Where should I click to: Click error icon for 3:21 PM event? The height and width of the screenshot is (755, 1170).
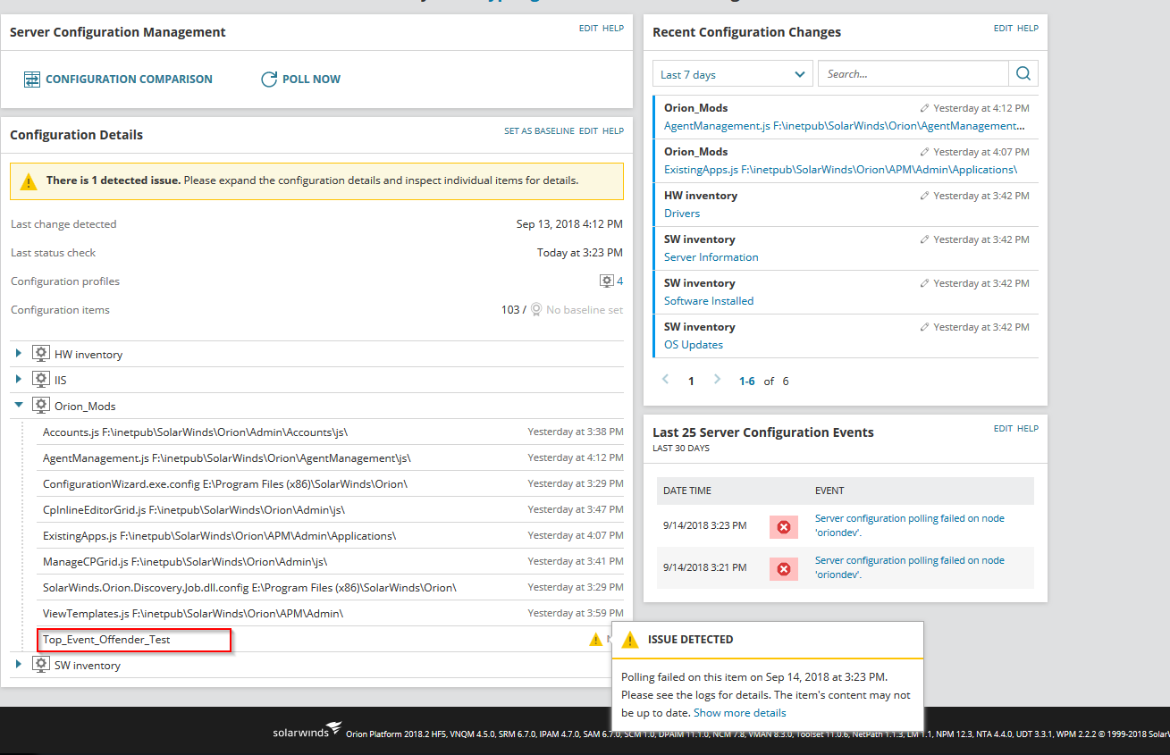pyautogui.click(x=784, y=569)
